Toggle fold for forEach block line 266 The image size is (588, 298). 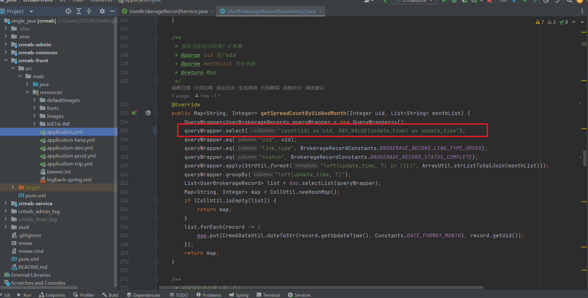coord(157,227)
